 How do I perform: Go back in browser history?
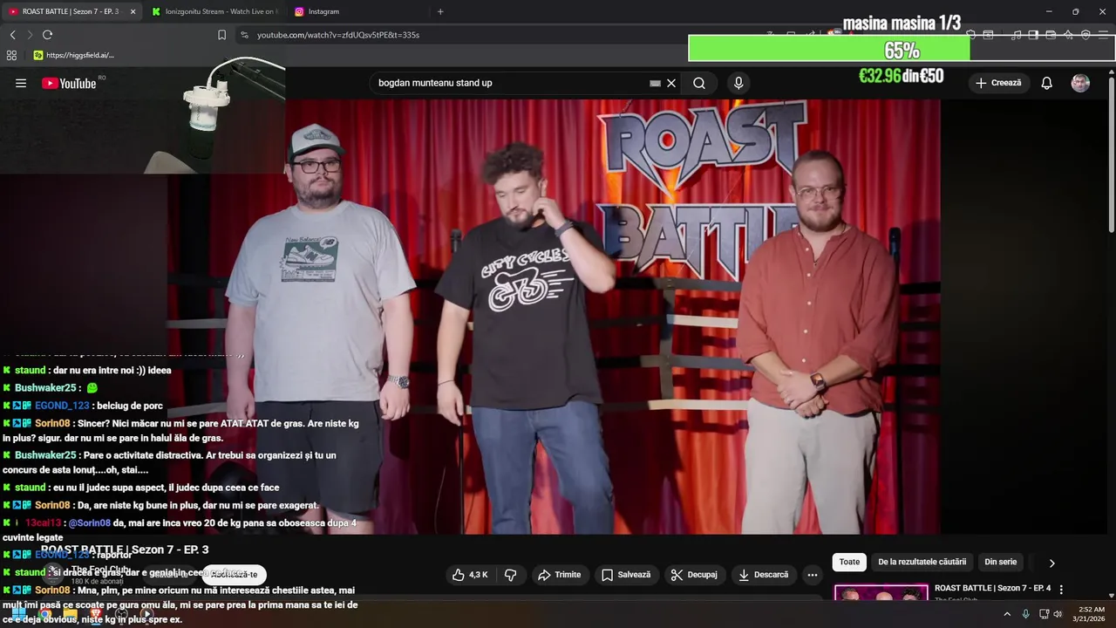[x=12, y=35]
